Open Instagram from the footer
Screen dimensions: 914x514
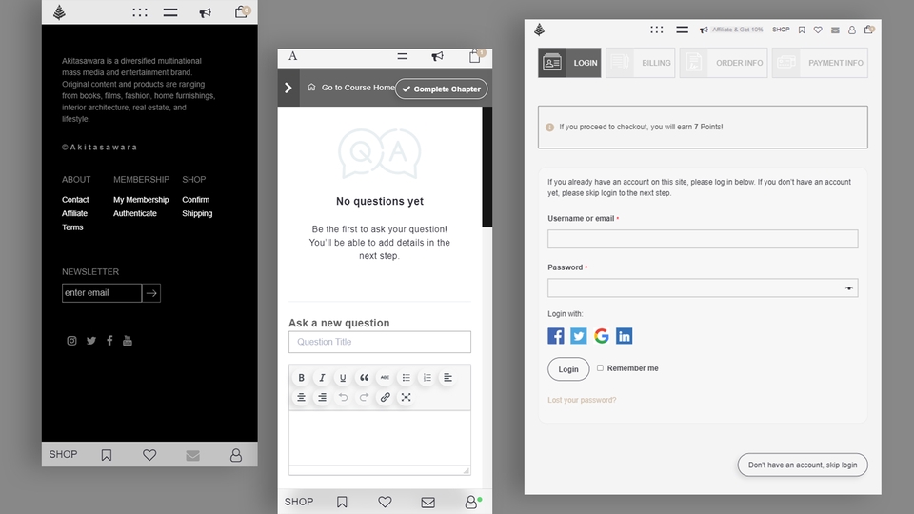[71, 341]
